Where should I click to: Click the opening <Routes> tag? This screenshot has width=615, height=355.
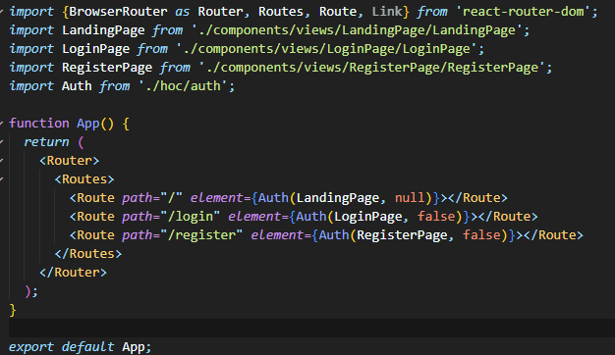[84, 179]
